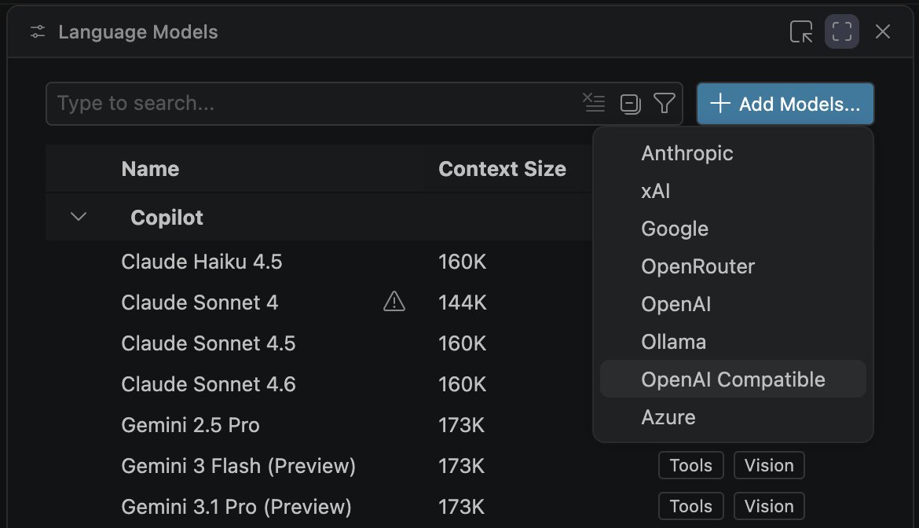The image size is (919, 528).
Task: Click the Add Models button
Action: click(x=785, y=104)
